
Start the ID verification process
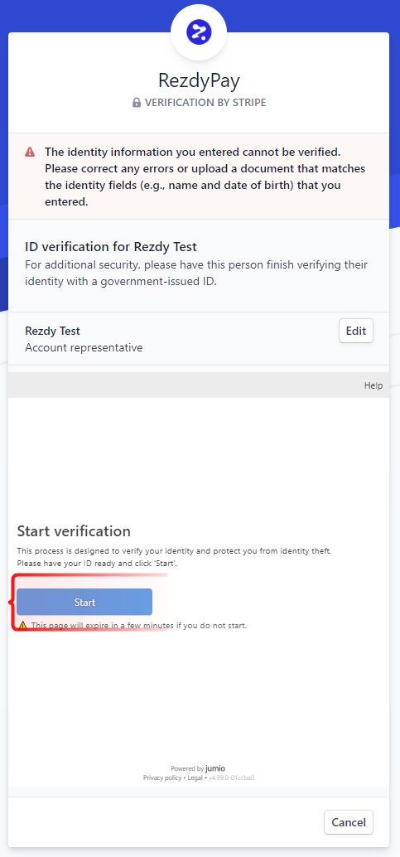coord(84,603)
